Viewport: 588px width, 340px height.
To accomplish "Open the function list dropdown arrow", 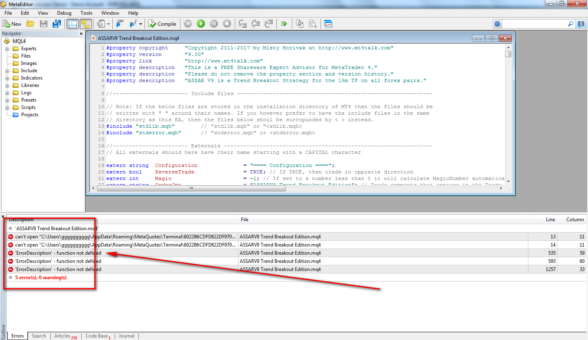I will 140,24.
